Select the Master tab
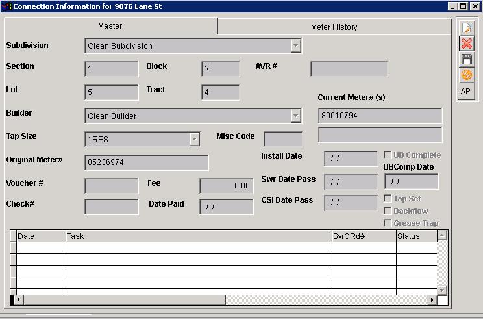 point(110,26)
